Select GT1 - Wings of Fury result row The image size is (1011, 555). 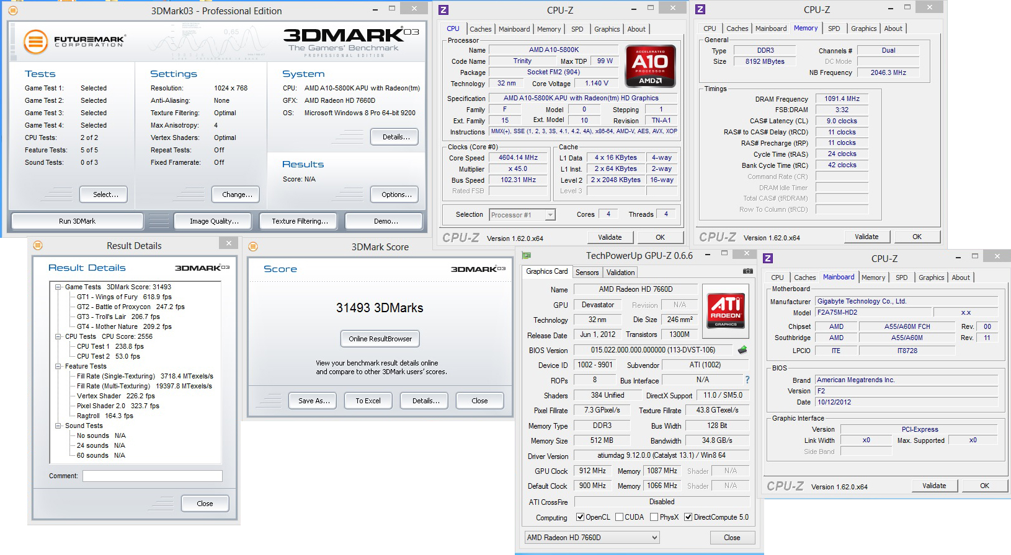124,297
